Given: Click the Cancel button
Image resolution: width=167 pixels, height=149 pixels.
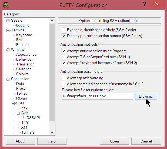Looking at the screenshot, I should point(146,141).
